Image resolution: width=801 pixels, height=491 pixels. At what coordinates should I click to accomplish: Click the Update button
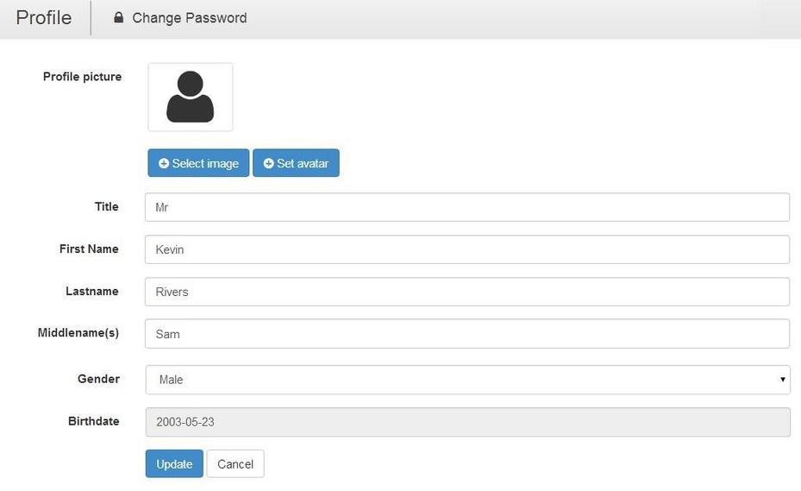[x=174, y=464]
